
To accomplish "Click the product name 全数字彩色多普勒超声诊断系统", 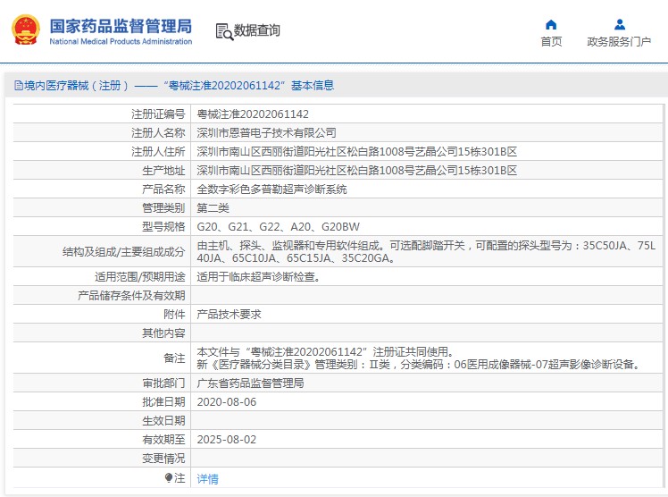I will [271, 189].
